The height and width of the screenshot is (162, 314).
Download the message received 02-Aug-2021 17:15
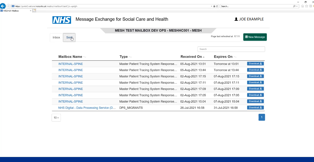pyautogui.click(x=255, y=76)
